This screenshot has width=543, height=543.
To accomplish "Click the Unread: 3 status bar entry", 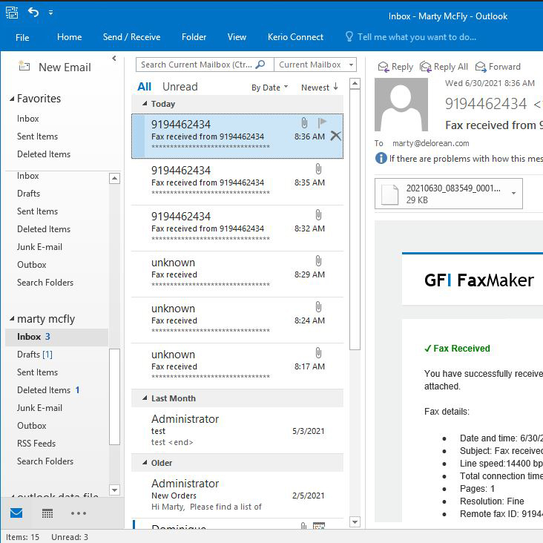I will (70, 537).
